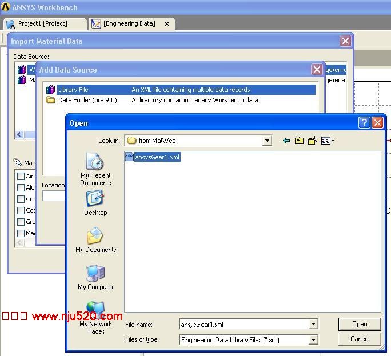The height and width of the screenshot is (356, 391).
Task: Create a new folder in Open dialog
Action: [313, 141]
